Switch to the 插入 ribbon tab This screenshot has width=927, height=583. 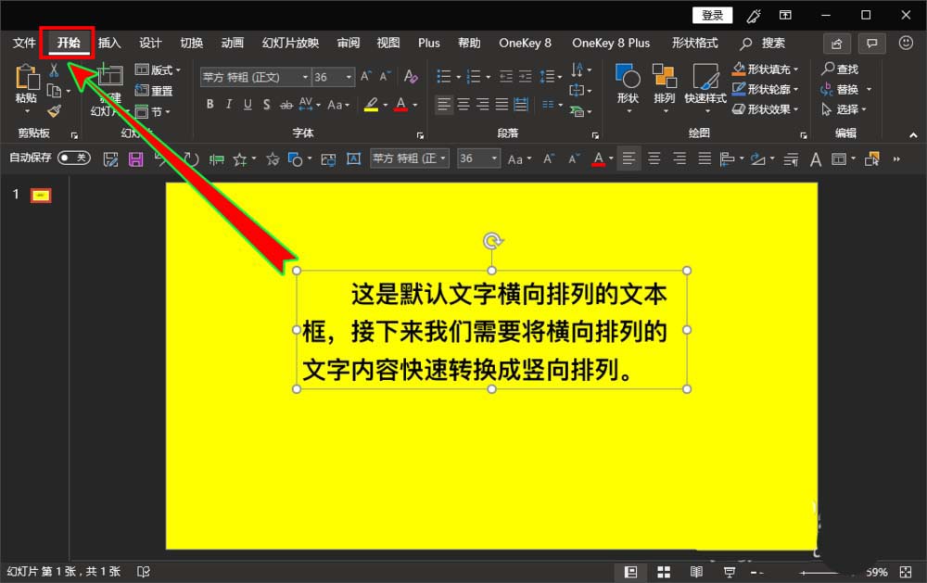[x=108, y=43]
